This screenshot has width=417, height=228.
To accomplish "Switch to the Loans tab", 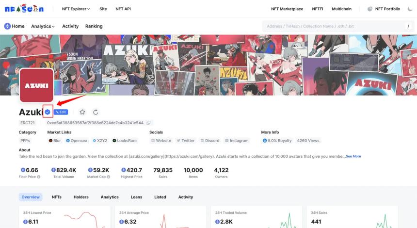I will pyautogui.click(x=136, y=197).
